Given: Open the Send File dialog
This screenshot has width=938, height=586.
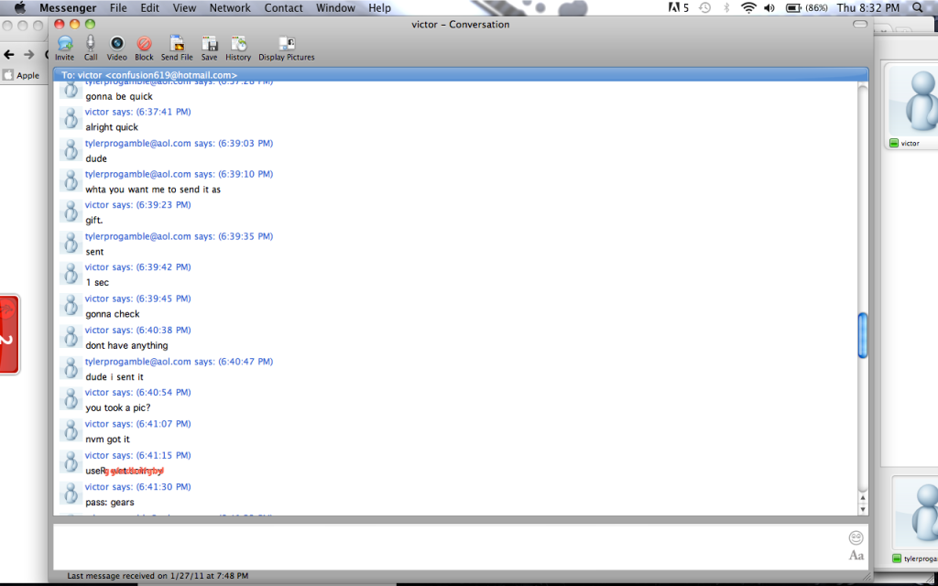Looking at the screenshot, I should (x=177, y=48).
